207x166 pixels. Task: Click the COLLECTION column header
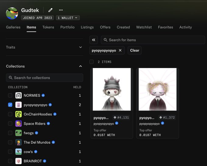click(x=18, y=87)
